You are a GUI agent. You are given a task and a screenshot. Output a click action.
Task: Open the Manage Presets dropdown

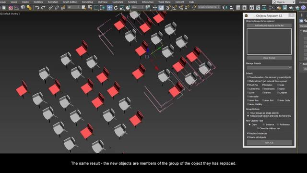[269, 68]
